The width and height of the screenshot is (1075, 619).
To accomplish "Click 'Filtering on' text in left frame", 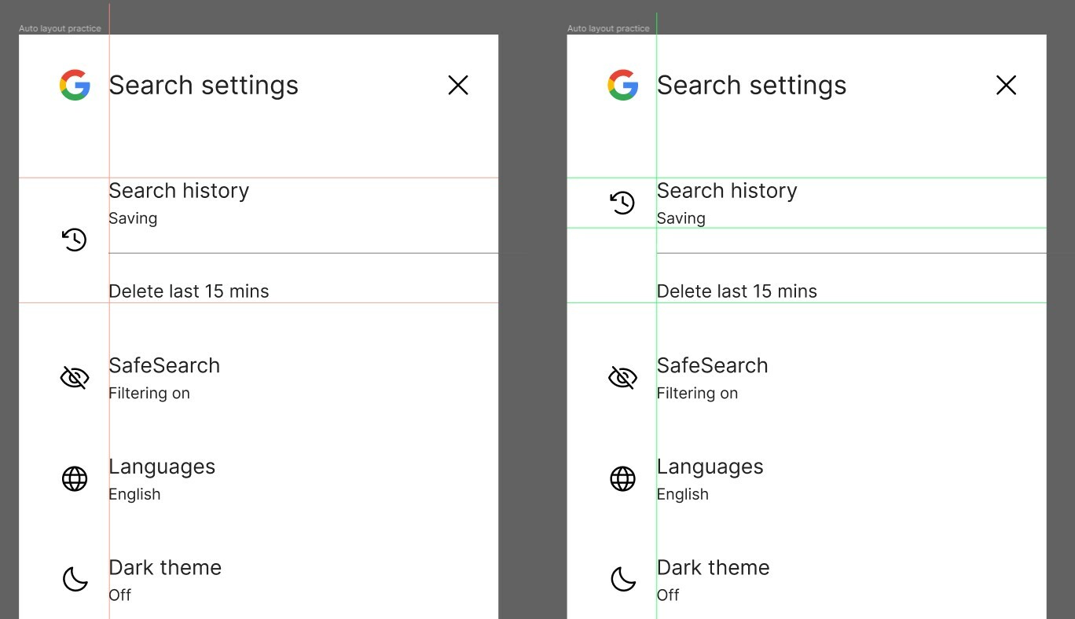I will click(149, 394).
